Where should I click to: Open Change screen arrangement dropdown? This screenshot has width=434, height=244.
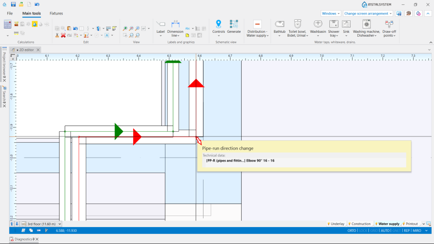[368, 14]
